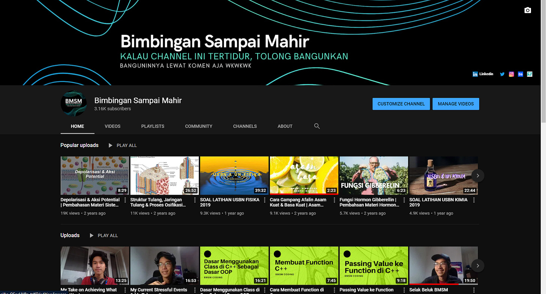This screenshot has height=294, width=546.
Task: Click title SOAL LATIHAN USBN KIMIA 2019
Action: point(438,202)
